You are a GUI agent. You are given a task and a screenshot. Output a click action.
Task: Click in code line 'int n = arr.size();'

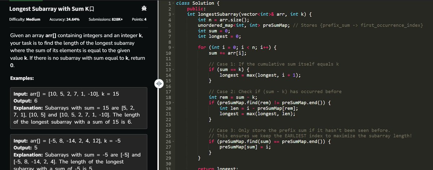pos(223,20)
